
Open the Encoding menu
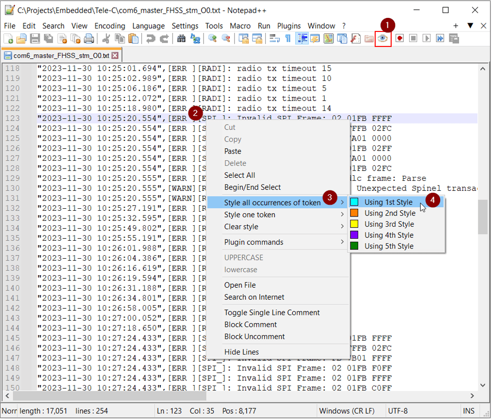click(110, 26)
